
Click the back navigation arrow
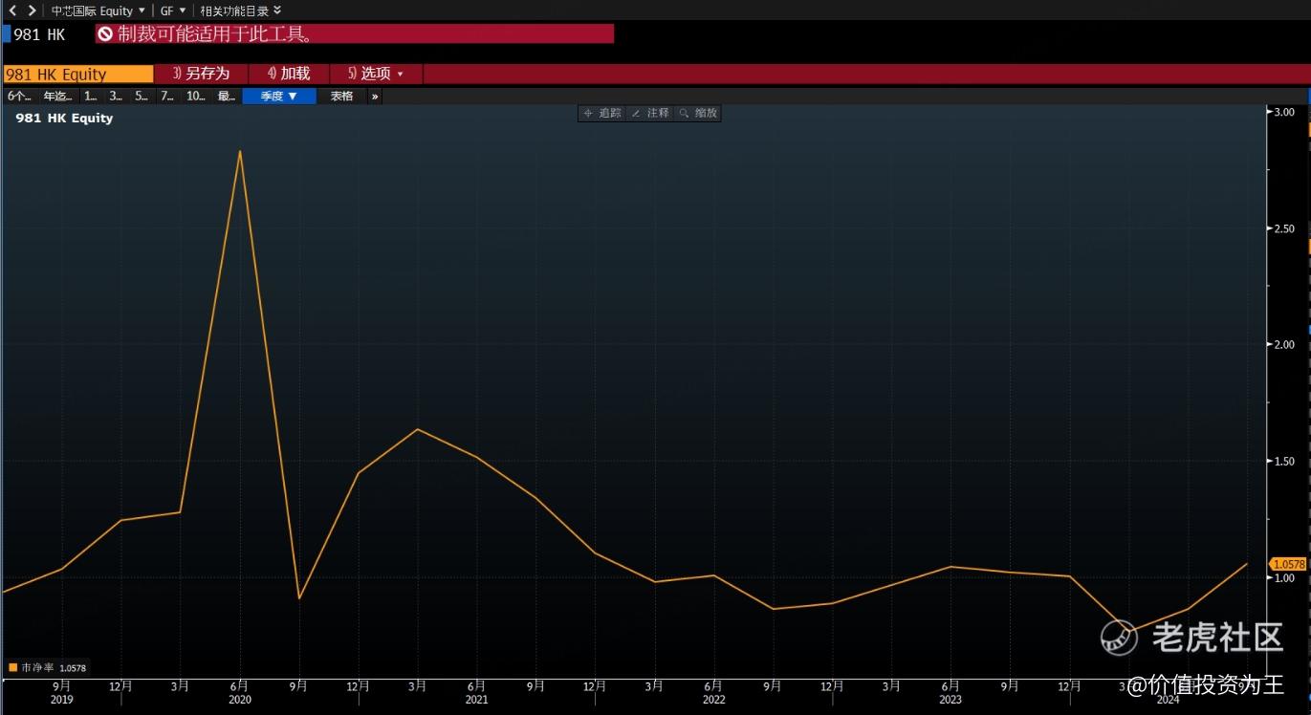[12, 11]
